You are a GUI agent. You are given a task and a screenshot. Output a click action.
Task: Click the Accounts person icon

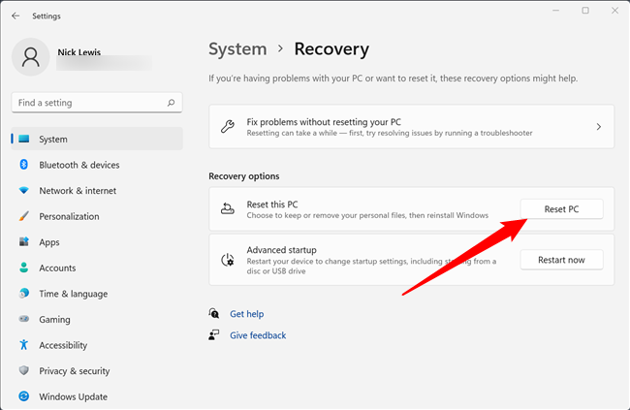point(23,268)
